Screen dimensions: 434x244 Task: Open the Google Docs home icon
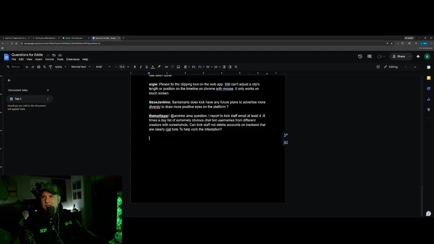click(6, 57)
